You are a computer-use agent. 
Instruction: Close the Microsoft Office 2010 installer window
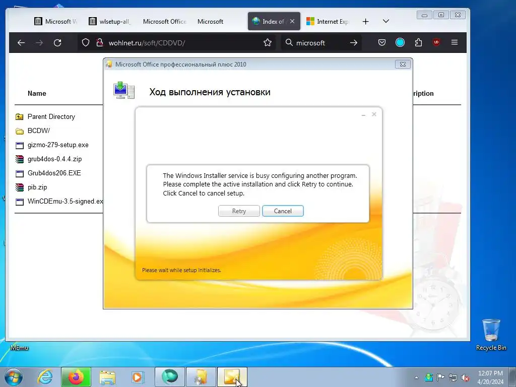coord(403,64)
